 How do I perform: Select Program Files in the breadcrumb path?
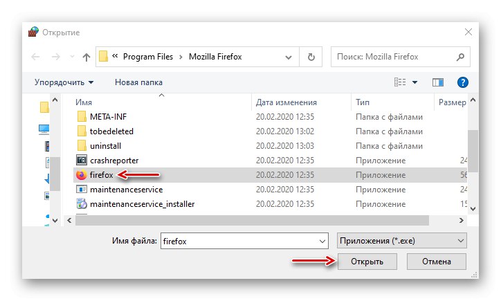[148, 57]
